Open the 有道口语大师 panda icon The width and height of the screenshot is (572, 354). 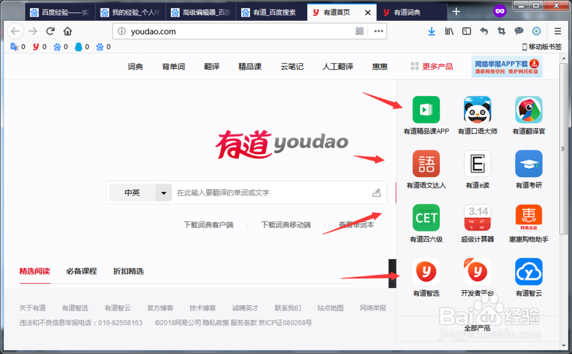[x=478, y=110]
